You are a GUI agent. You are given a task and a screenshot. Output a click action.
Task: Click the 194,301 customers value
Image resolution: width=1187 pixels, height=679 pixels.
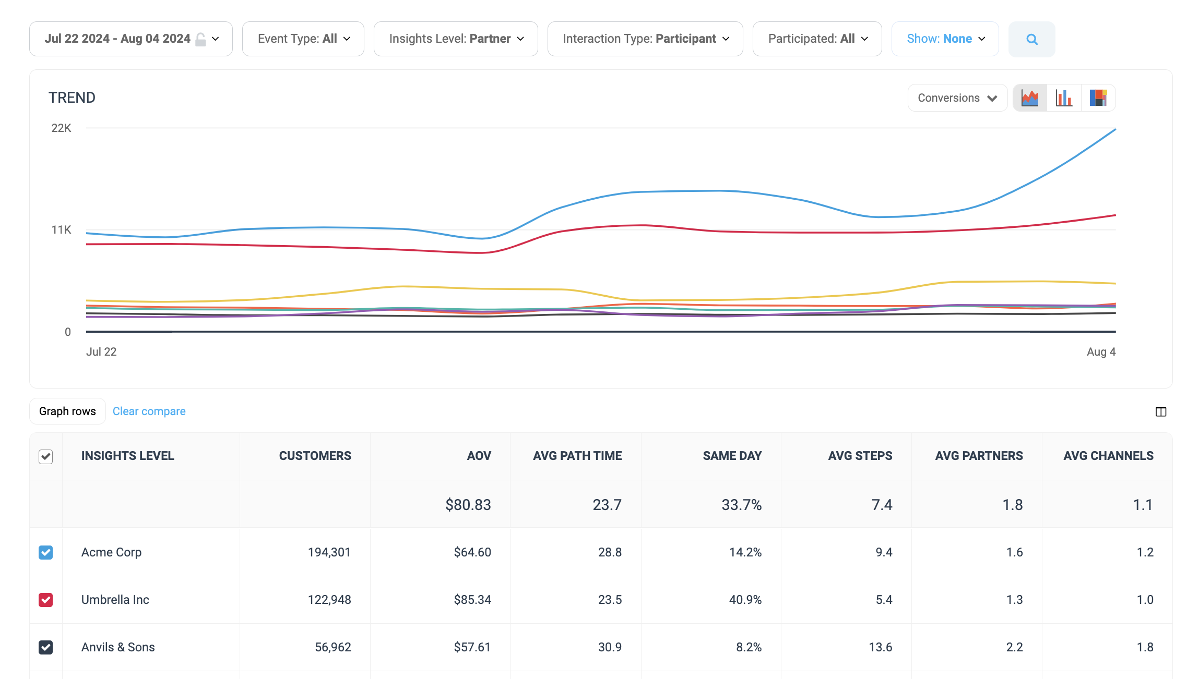coord(329,552)
